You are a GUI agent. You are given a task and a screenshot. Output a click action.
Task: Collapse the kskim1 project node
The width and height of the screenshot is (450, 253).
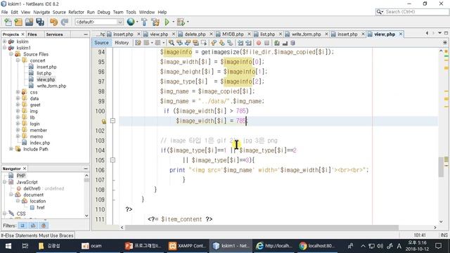click(x=4, y=48)
